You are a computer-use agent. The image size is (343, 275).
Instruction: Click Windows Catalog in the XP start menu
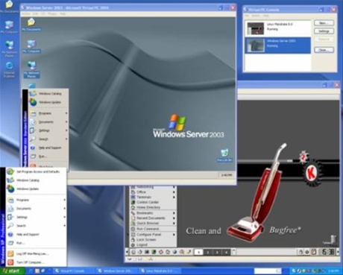coord(36,180)
